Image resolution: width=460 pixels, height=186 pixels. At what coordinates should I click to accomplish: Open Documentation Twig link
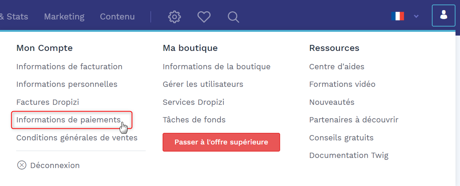tap(349, 155)
